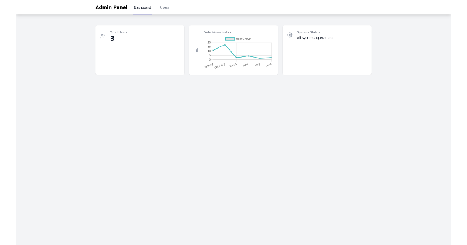Click the Total Users people icon
The width and height of the screenshot is (467, 245).
tap(103, 36)
